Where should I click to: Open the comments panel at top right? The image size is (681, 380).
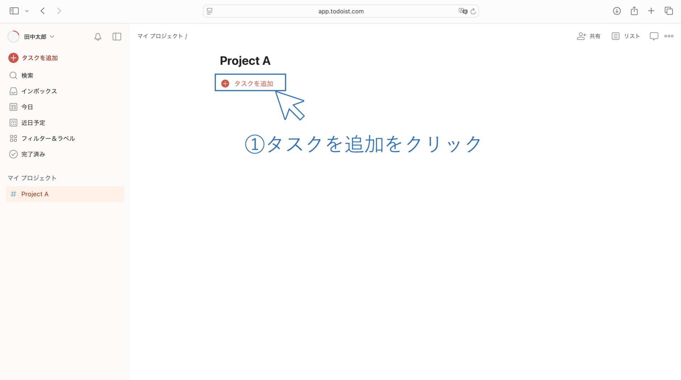(654, 36)
